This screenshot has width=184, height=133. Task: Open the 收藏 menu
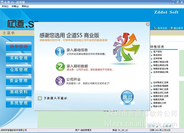click(15, 6)
